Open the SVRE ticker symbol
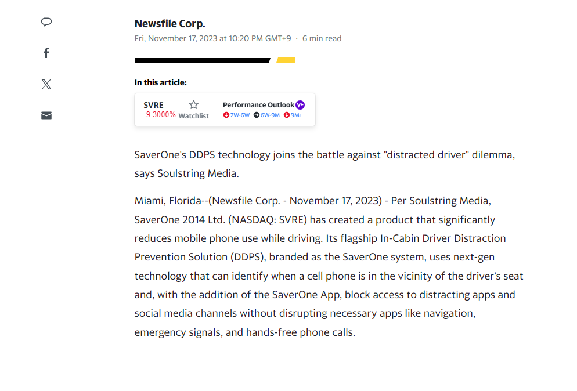The height and width of the screenshot is (391, 577). (x=153, y=105)
